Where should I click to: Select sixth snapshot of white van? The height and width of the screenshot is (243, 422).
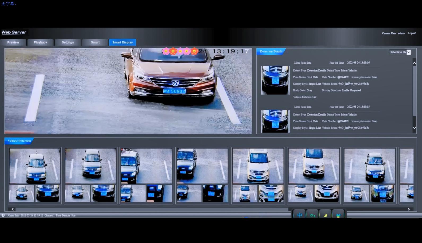pyautogui.click(x=314, y=166)
